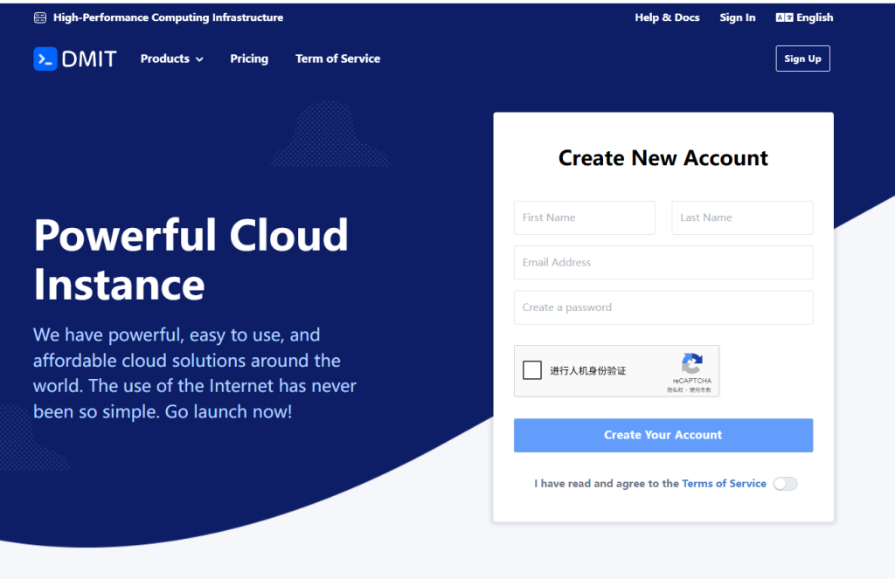The width and height of the screenshot is (895, 579).
Task: Select the Last Name input box
Action: [x=742, y=217]
